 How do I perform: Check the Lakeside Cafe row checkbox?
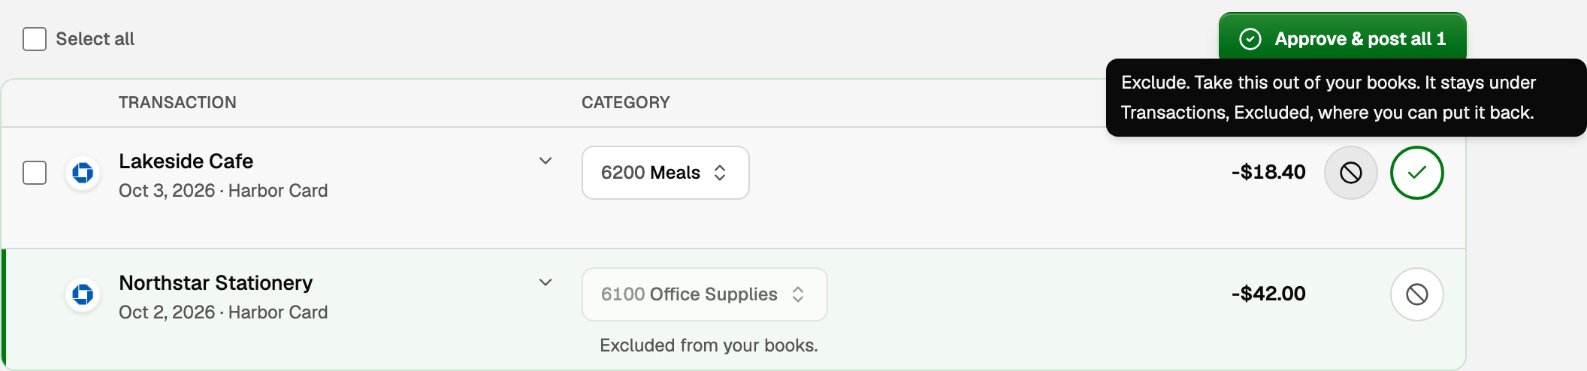click(x=35, y=173)
